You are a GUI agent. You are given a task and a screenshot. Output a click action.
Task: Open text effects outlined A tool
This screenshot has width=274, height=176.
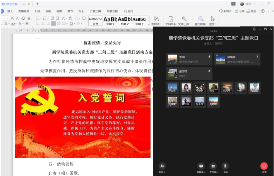click(x=6, y=24)
